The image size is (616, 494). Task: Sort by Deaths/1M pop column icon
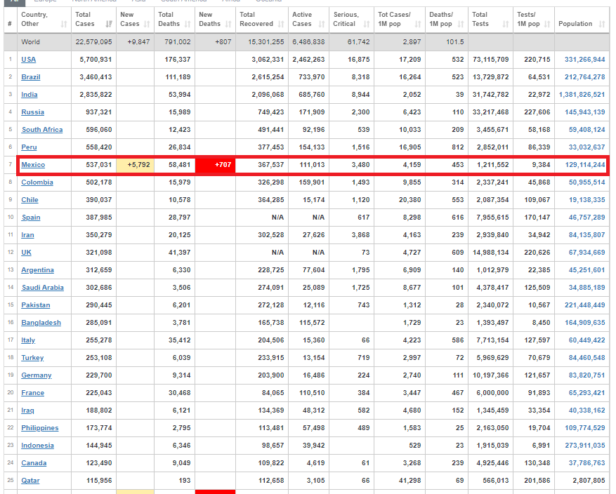461,25
